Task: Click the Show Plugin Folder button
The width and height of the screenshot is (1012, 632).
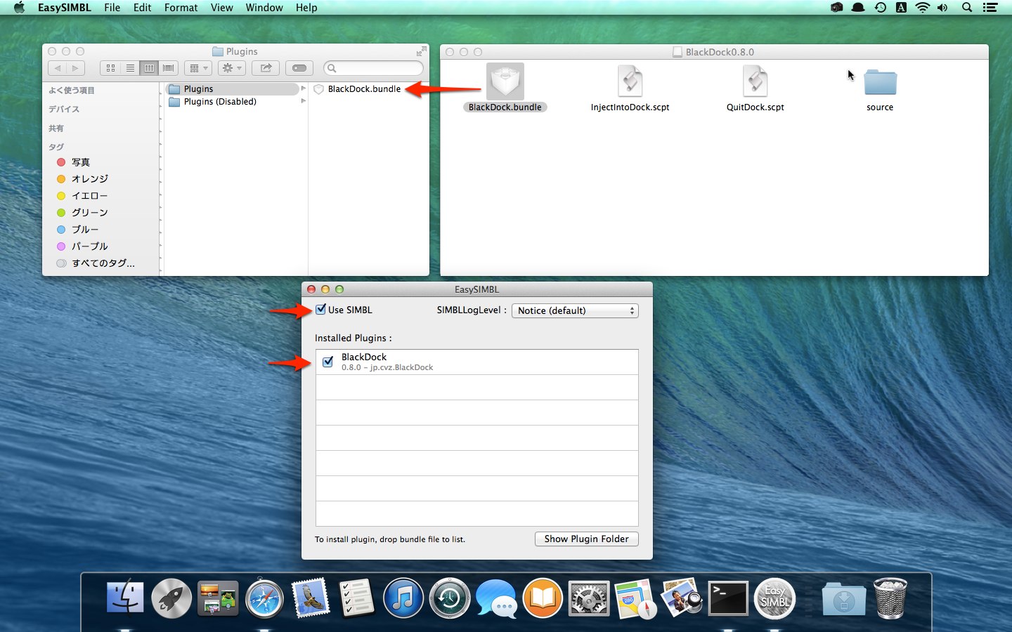Action: [587, 539]
